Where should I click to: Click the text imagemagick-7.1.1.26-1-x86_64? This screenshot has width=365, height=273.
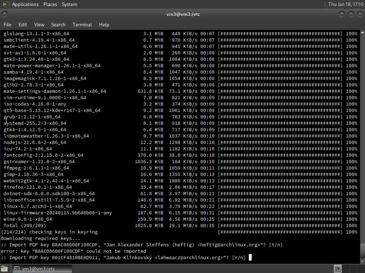[x=45, y=79]
